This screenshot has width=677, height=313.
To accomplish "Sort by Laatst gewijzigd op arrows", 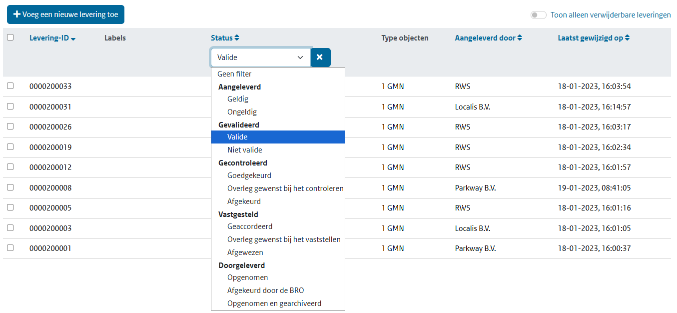I will pos(627,38).
